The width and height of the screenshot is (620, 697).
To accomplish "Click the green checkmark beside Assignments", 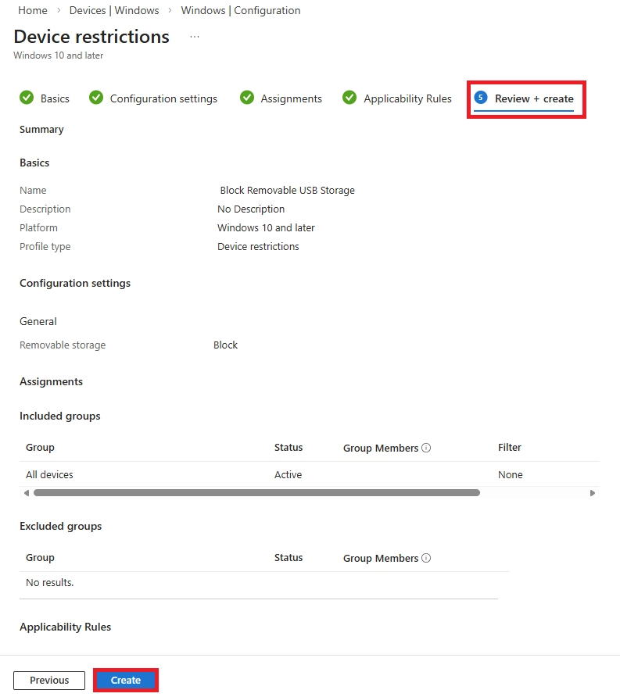I will pyautogui.click(x=247, y=98).
